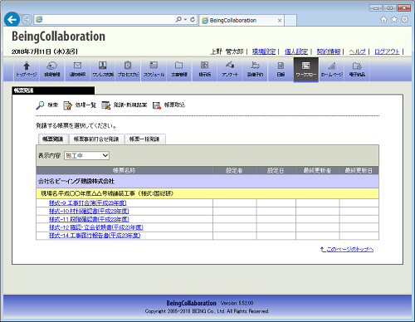This screenshot has width=415, height=322.
Task: Click the 最終更新者 column header
Action: tap(317, 170)
